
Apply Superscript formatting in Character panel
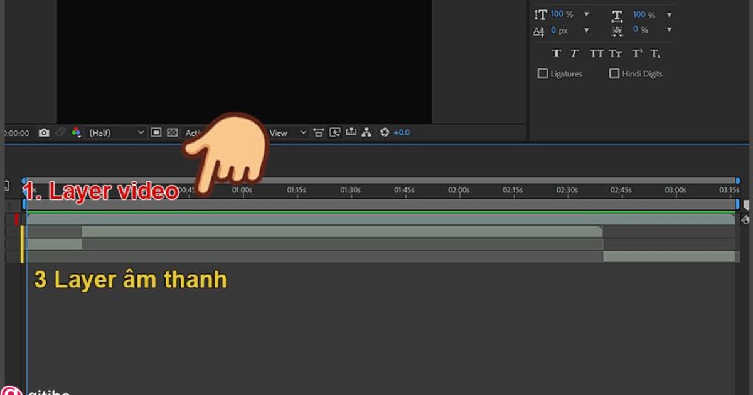tap(636, 53)
